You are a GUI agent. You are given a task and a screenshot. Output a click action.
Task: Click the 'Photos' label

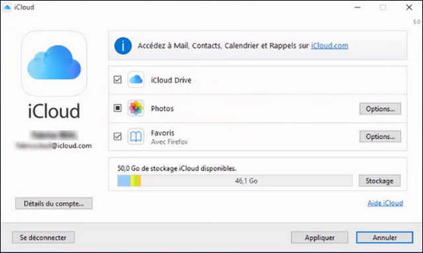(x=162, y=108)
